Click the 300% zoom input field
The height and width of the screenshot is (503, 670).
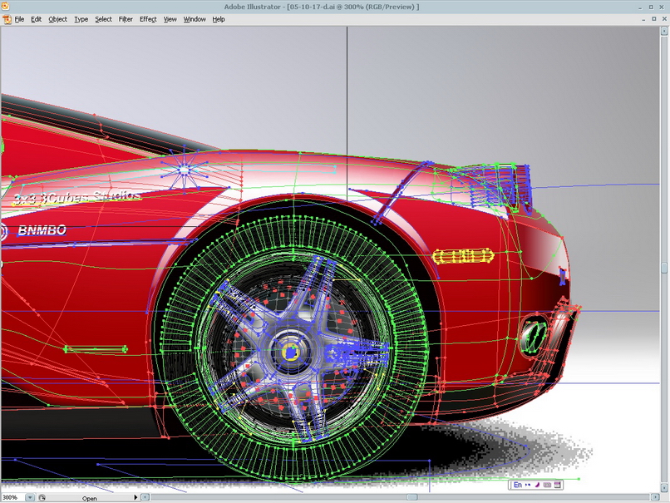[12, 497]
